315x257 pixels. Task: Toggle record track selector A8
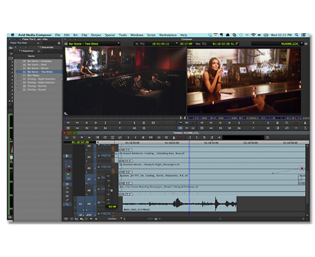(89, 190)
